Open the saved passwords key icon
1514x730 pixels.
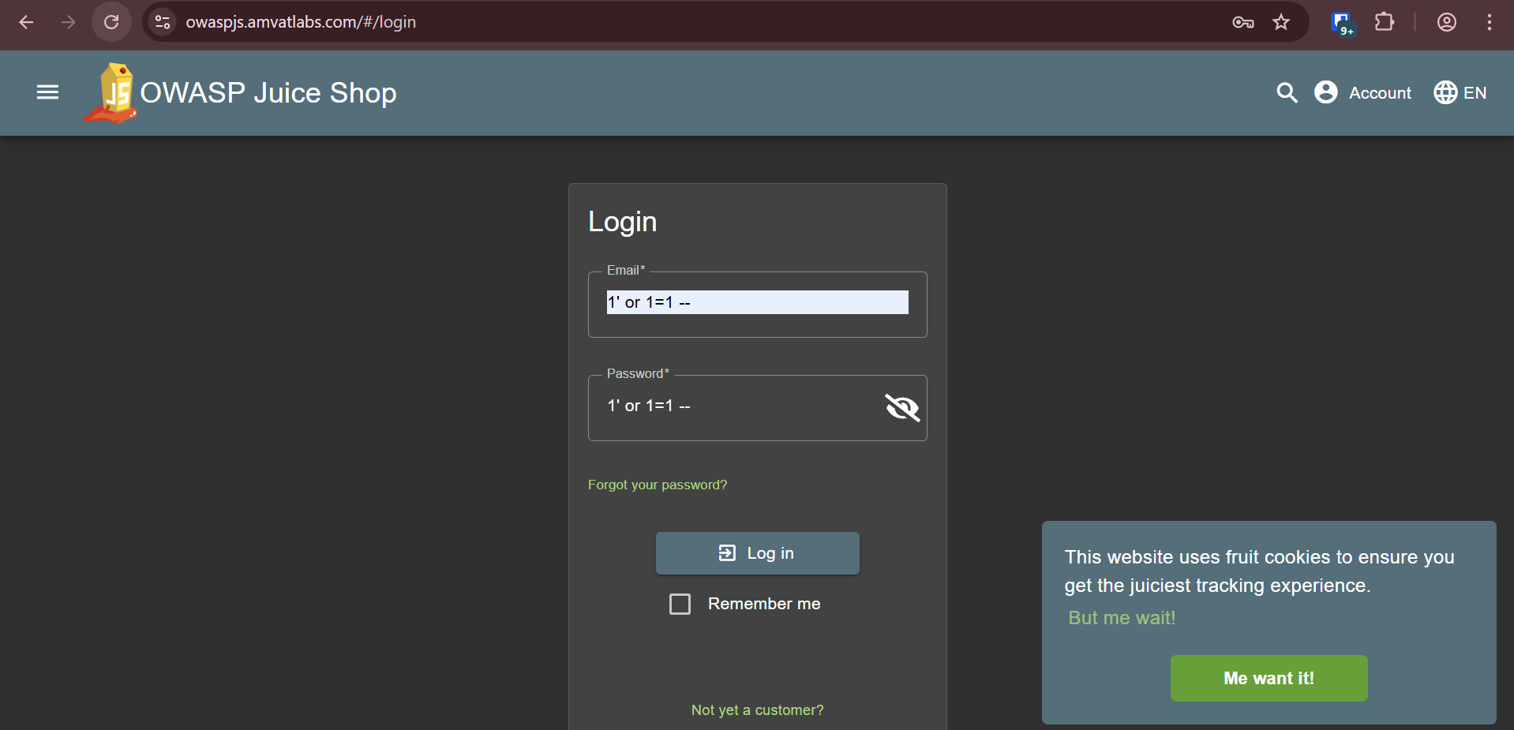[1242, 22]
